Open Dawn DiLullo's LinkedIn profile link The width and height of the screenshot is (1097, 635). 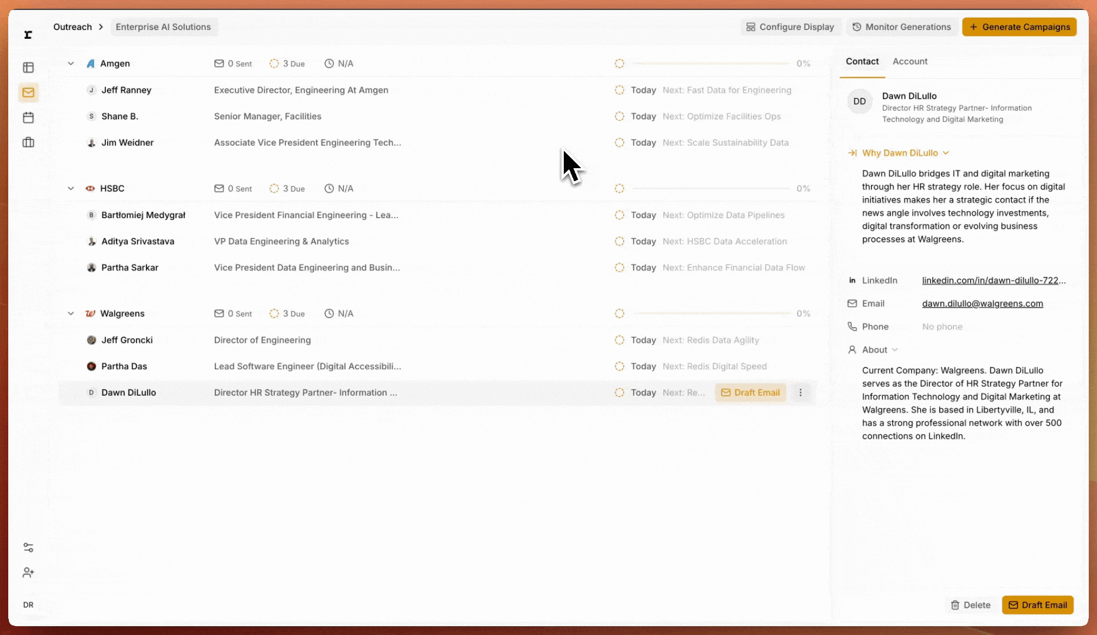[x=993, y=280]
